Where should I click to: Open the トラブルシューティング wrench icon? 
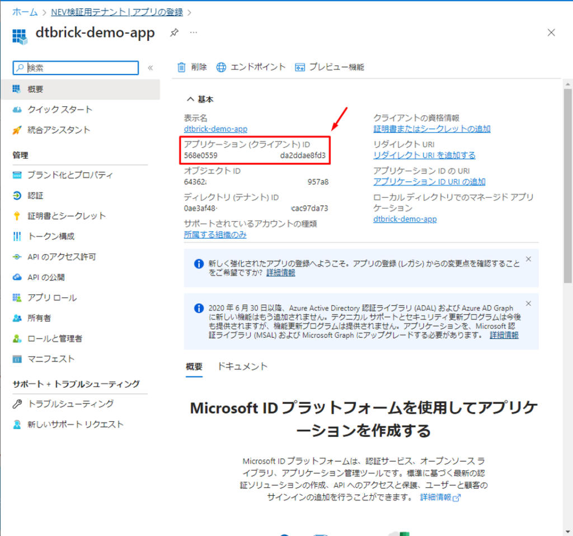[x=17, y=404]
